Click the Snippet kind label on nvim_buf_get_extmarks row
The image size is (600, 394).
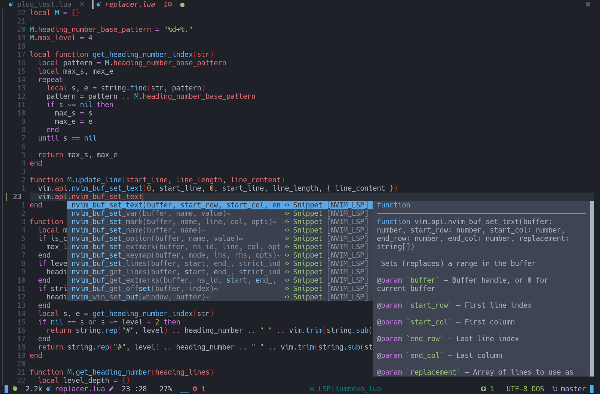point(308,280)
